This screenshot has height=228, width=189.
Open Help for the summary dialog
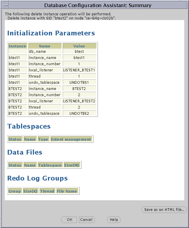[x=114, y=219]
